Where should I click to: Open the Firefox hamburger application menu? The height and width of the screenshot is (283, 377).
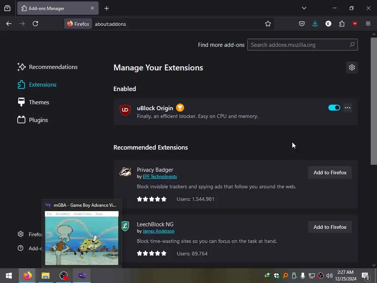pos(368,24)
